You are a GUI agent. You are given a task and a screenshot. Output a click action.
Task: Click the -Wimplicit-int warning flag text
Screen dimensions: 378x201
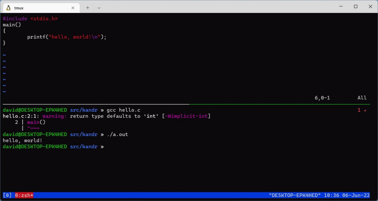(x=186, y=116)
